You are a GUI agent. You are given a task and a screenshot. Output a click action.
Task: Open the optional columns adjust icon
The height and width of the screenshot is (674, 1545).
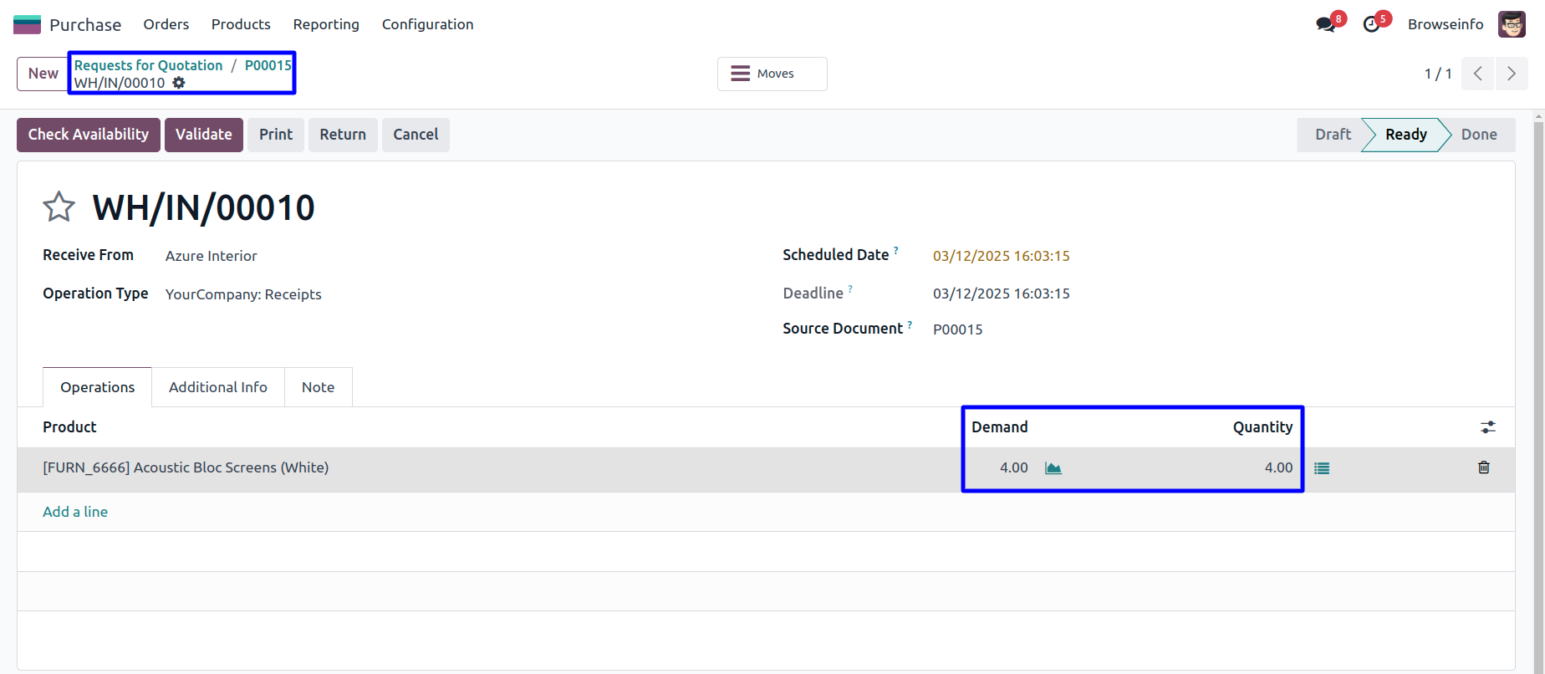[1487, 427]
